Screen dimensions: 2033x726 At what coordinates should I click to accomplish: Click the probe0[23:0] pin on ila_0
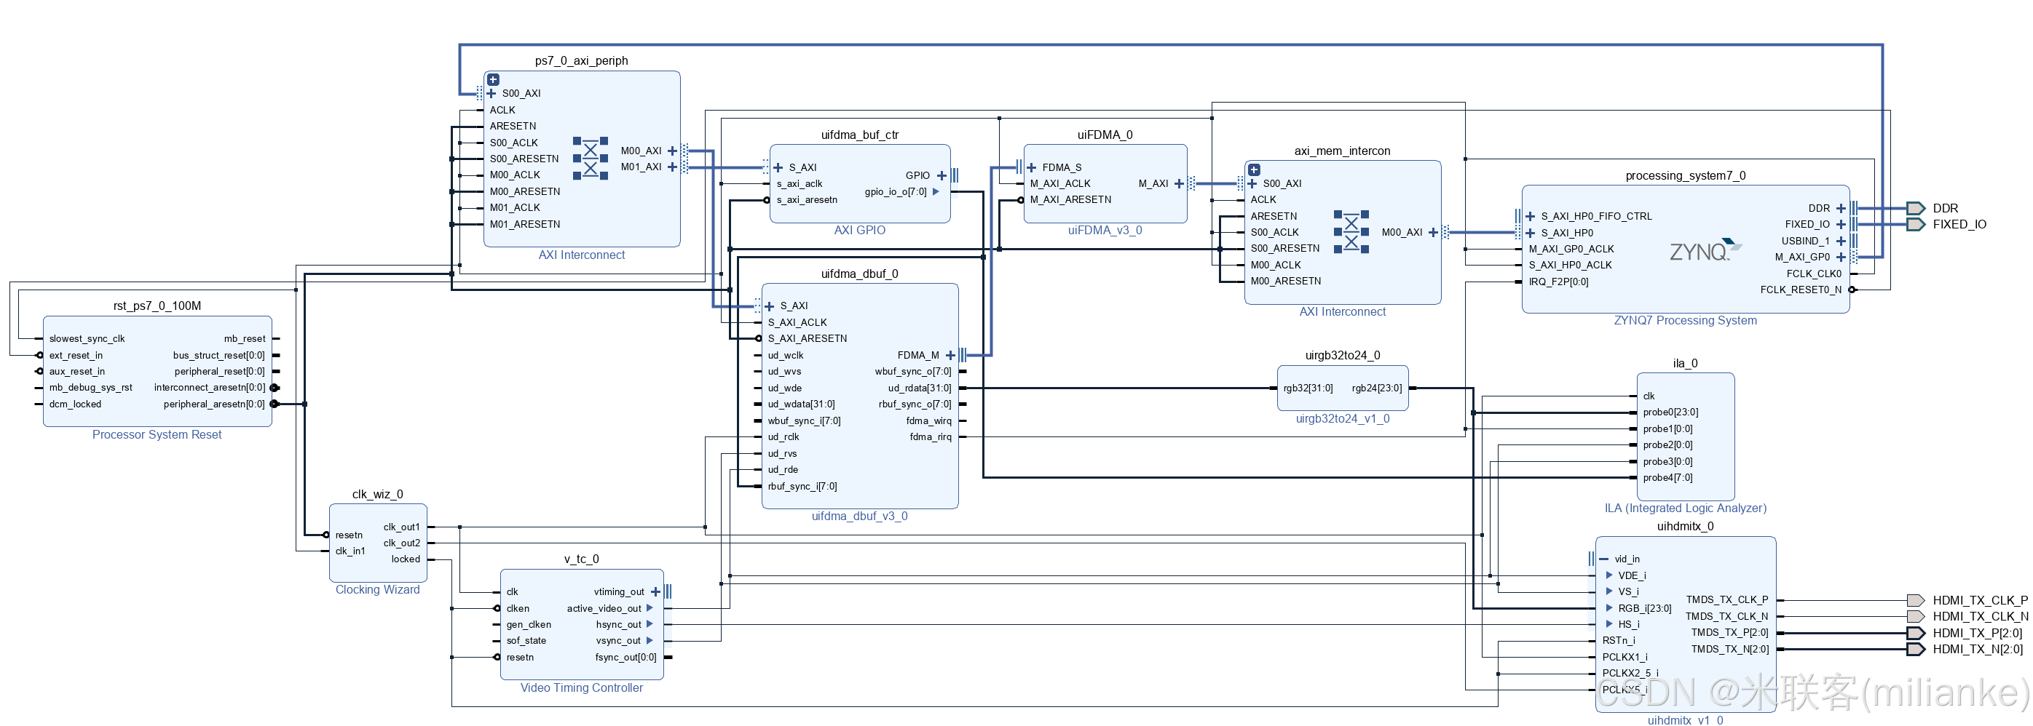1653,412
